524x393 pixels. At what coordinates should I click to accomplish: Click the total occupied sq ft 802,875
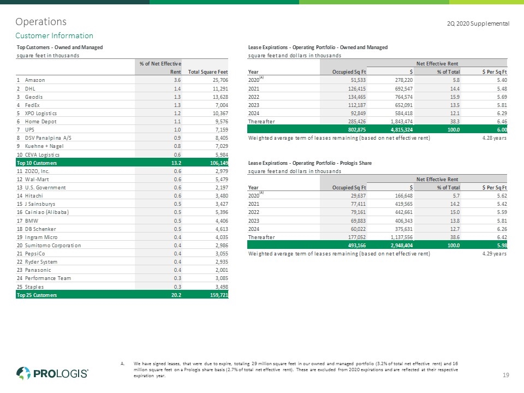pyautogui.click(x=357, y=130)
